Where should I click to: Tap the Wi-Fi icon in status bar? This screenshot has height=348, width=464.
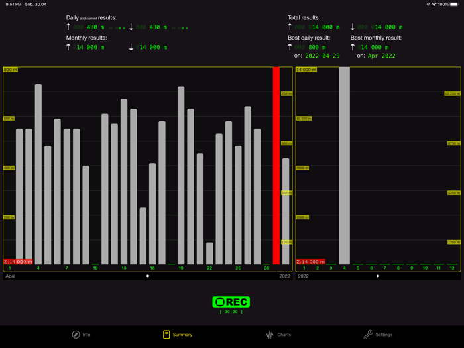tap(434, 4)
